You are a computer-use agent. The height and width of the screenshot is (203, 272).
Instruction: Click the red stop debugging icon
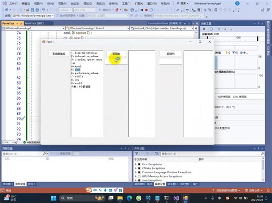click(x=146, y=10)
